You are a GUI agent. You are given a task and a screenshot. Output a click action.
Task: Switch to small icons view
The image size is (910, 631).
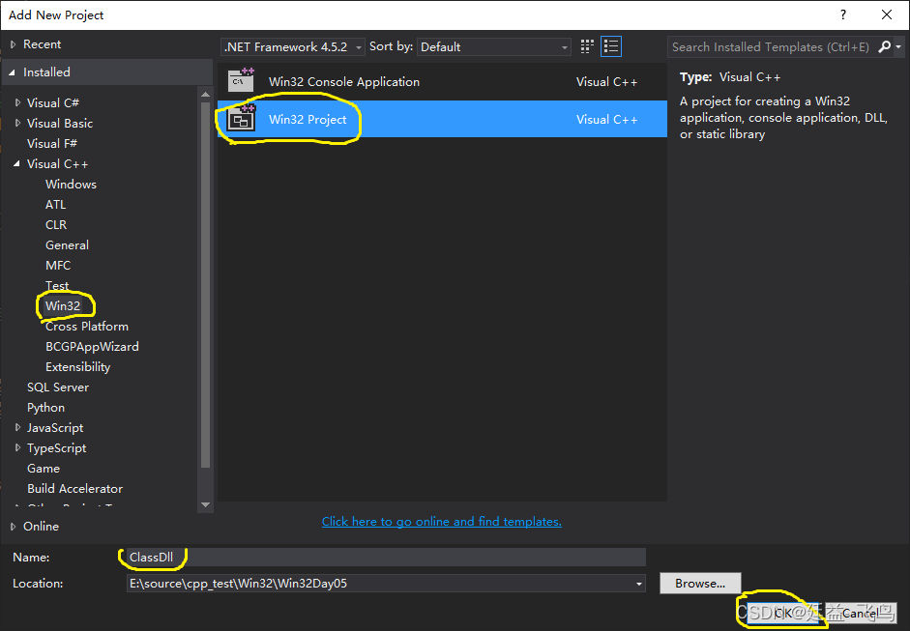[587, 46]
